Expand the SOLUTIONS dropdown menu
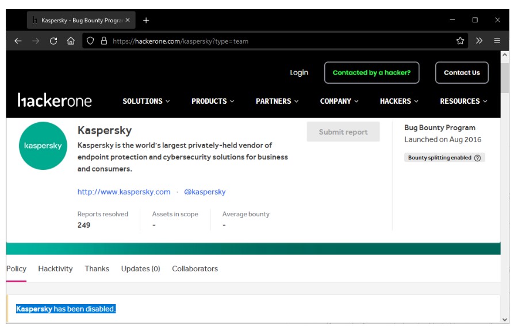This screenshot has height=327, width=514. [x=146, y=101]
